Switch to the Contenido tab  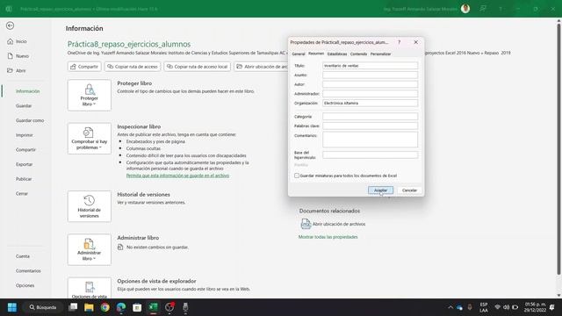tap(358, 54)
